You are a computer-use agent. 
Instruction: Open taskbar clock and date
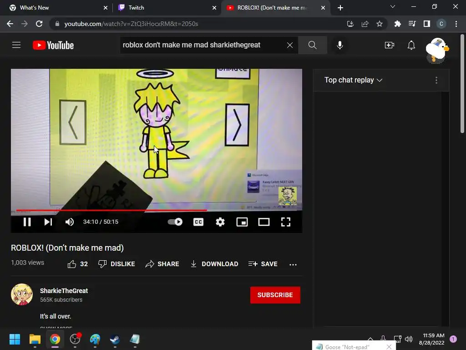pos(431,339)
